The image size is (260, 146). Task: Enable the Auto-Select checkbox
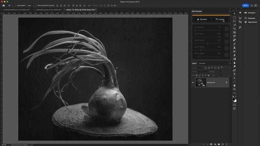click(16, 5)
